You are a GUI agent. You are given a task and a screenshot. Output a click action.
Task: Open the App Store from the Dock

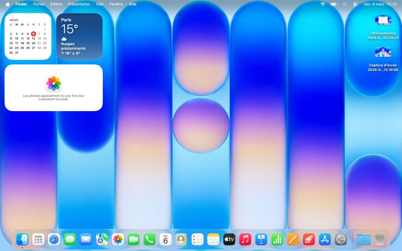coord(324,239)
